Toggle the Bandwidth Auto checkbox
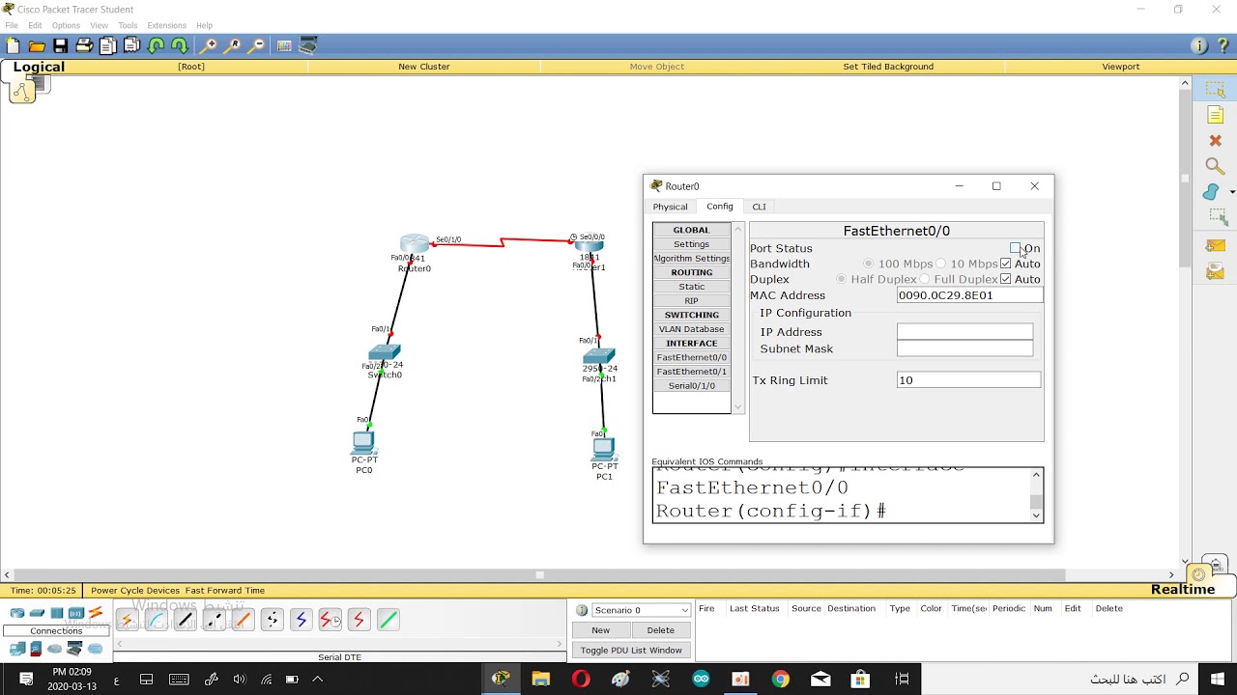 pos(1006,264)
